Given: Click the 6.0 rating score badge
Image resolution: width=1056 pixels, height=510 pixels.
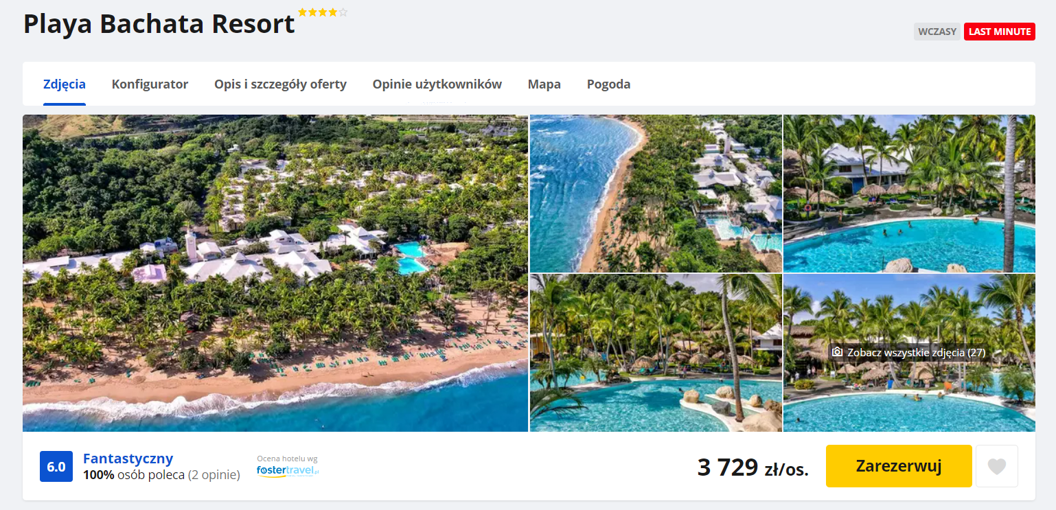Looking at the screenshot, I should click(x=56, y=467).
